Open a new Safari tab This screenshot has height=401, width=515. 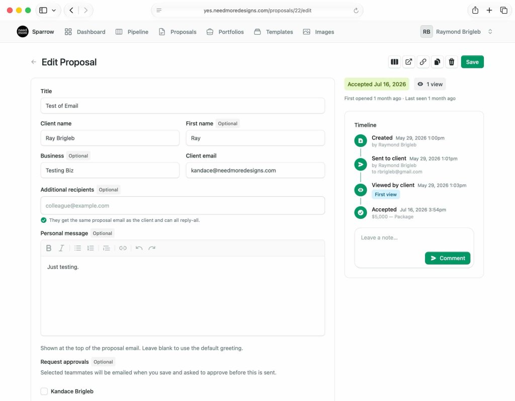tap(489, 10)
